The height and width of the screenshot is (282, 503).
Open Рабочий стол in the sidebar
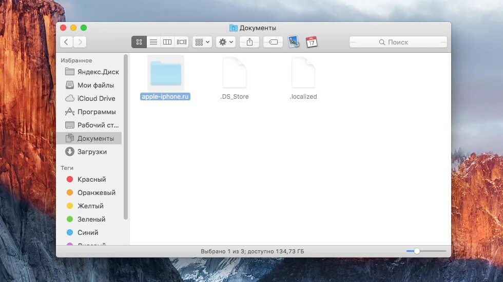[89, 125]
